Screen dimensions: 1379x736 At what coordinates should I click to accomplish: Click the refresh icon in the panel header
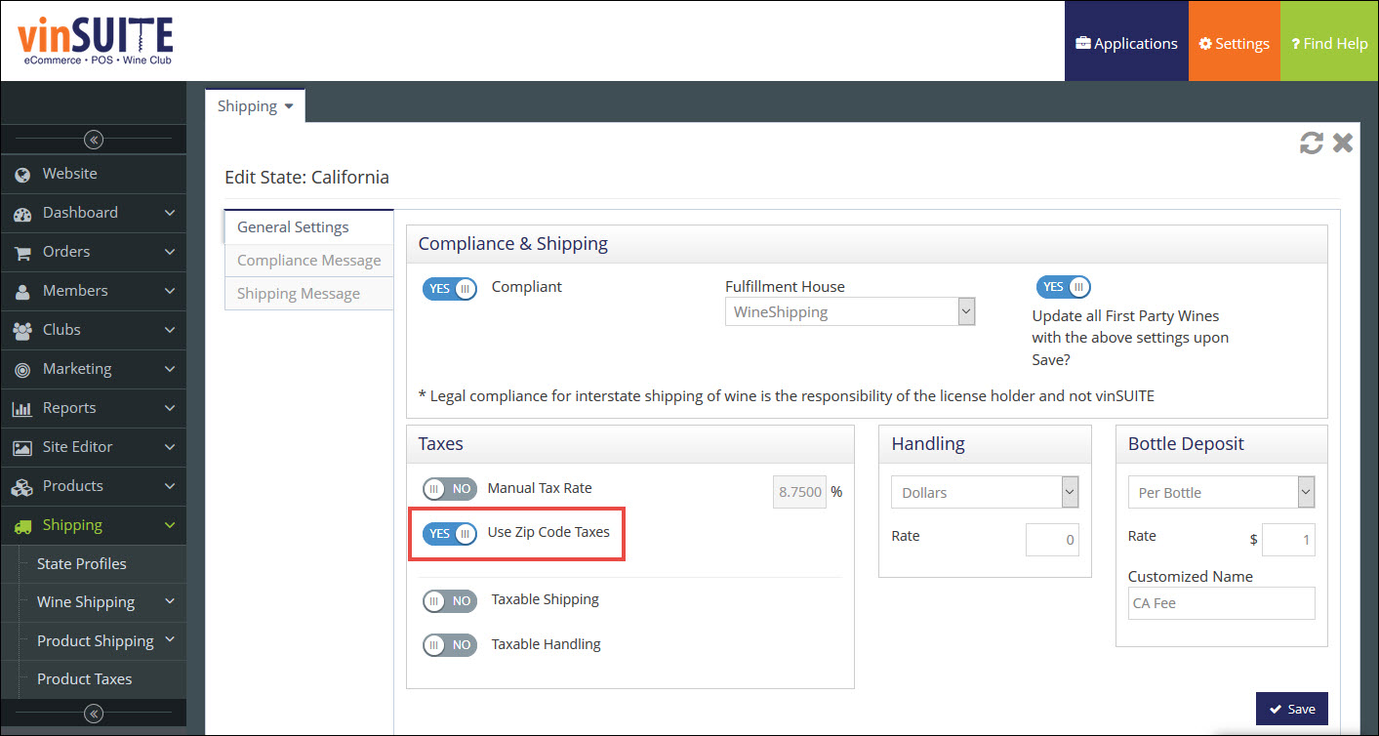pos(1311,143)
